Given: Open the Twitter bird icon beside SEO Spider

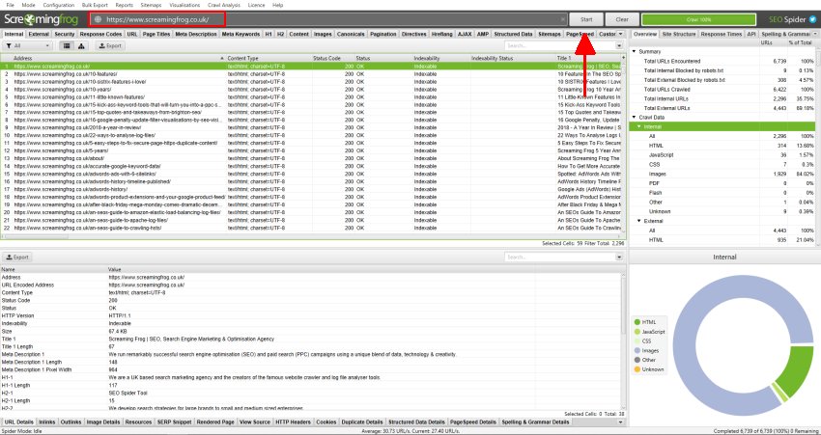Looking at the screenshot, I should pyautogui.click(x=812, y=19).
